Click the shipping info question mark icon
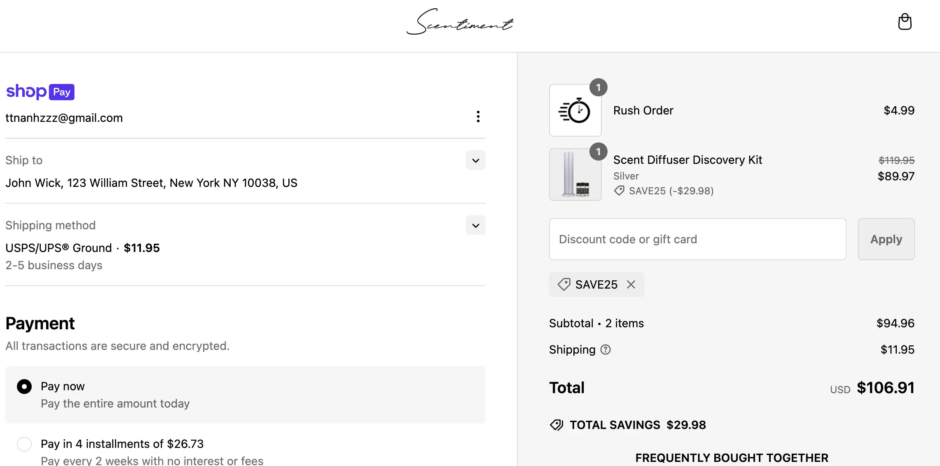Viewport: 940px width, 466px height. 606,349
